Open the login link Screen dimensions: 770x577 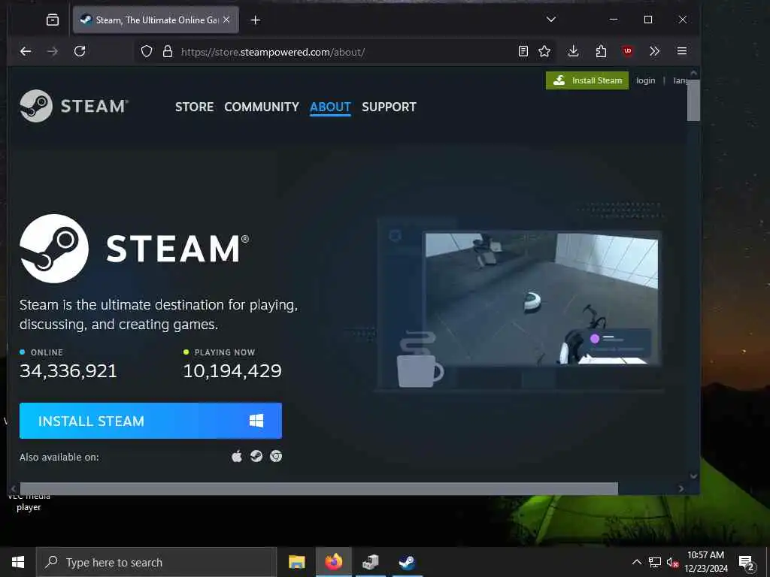[645, 80]
